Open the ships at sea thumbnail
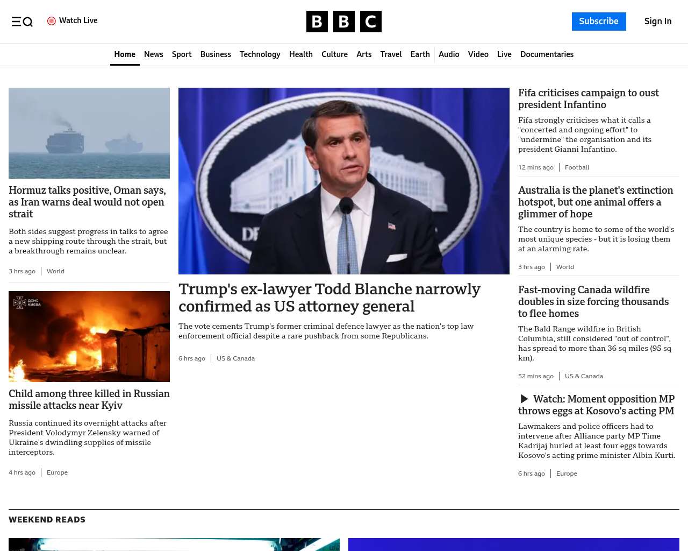Screen dimensions: 688x551 point(89,133)
